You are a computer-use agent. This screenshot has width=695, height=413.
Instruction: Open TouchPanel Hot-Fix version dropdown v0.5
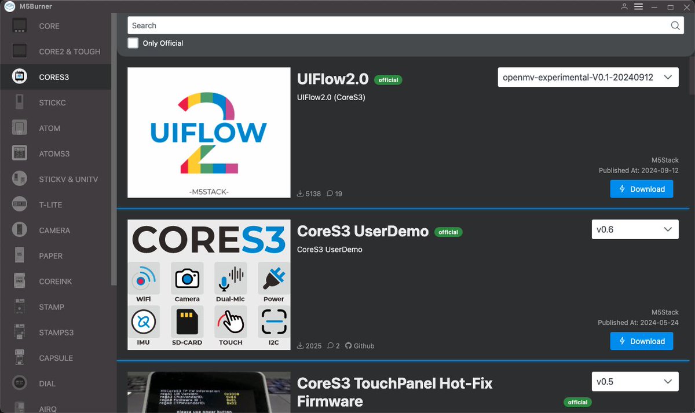635,382
